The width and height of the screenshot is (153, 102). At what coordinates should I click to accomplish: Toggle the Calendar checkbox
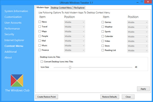[x=103, y=36]
